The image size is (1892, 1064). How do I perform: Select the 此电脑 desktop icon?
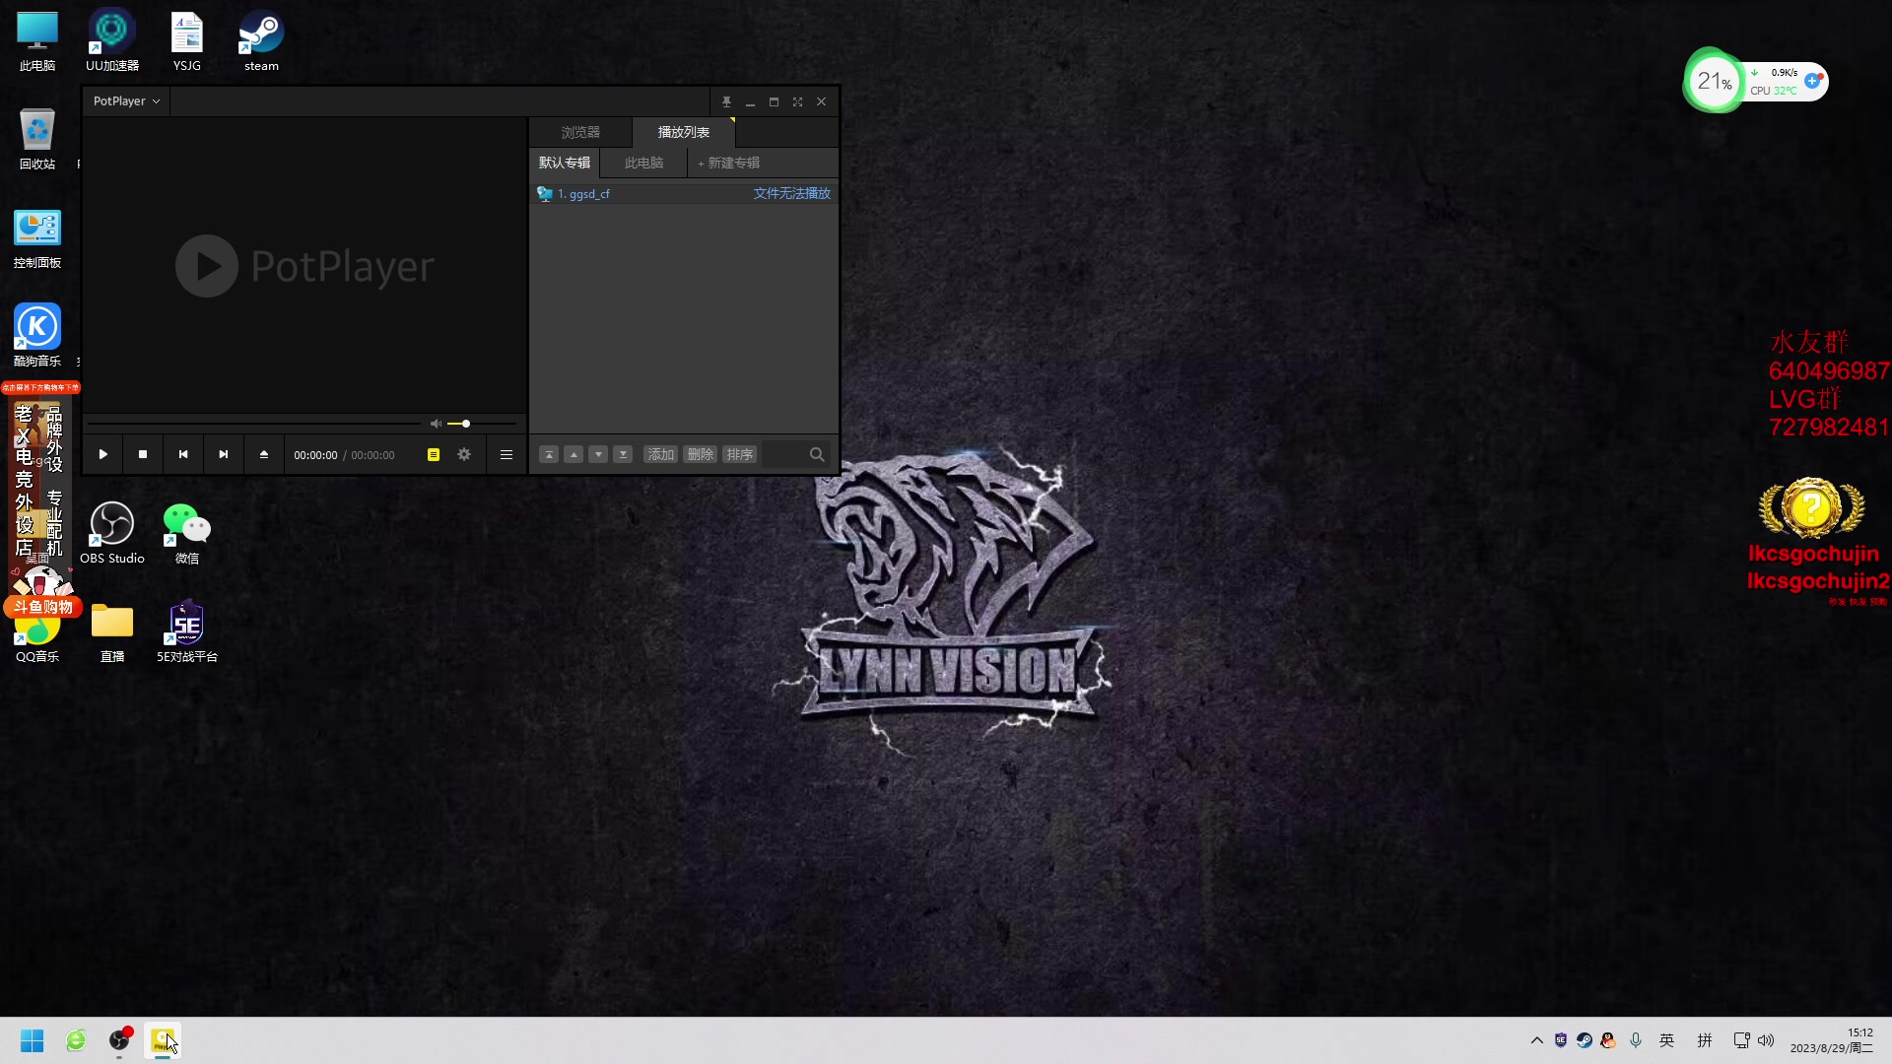click(37, 43)
